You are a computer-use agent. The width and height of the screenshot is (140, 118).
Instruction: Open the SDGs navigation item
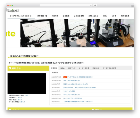coord(105,16)
